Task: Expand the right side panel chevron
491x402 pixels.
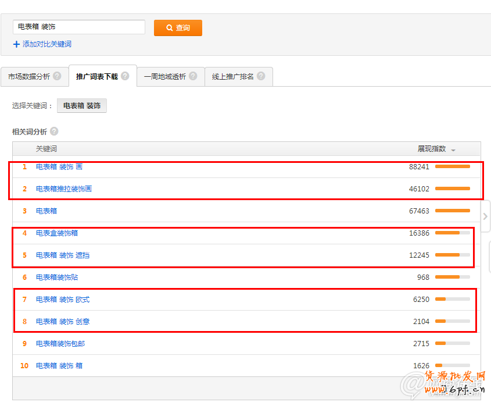Action: pyautogui.click(x=485, y=216)
